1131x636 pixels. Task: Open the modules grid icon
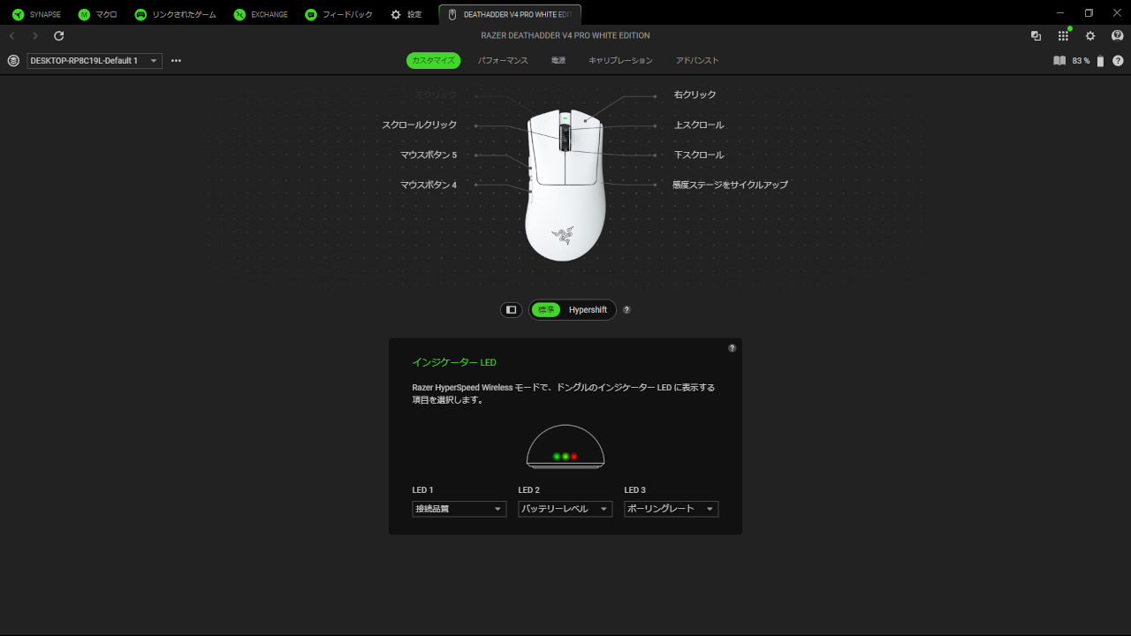(x=1063, y=35)
